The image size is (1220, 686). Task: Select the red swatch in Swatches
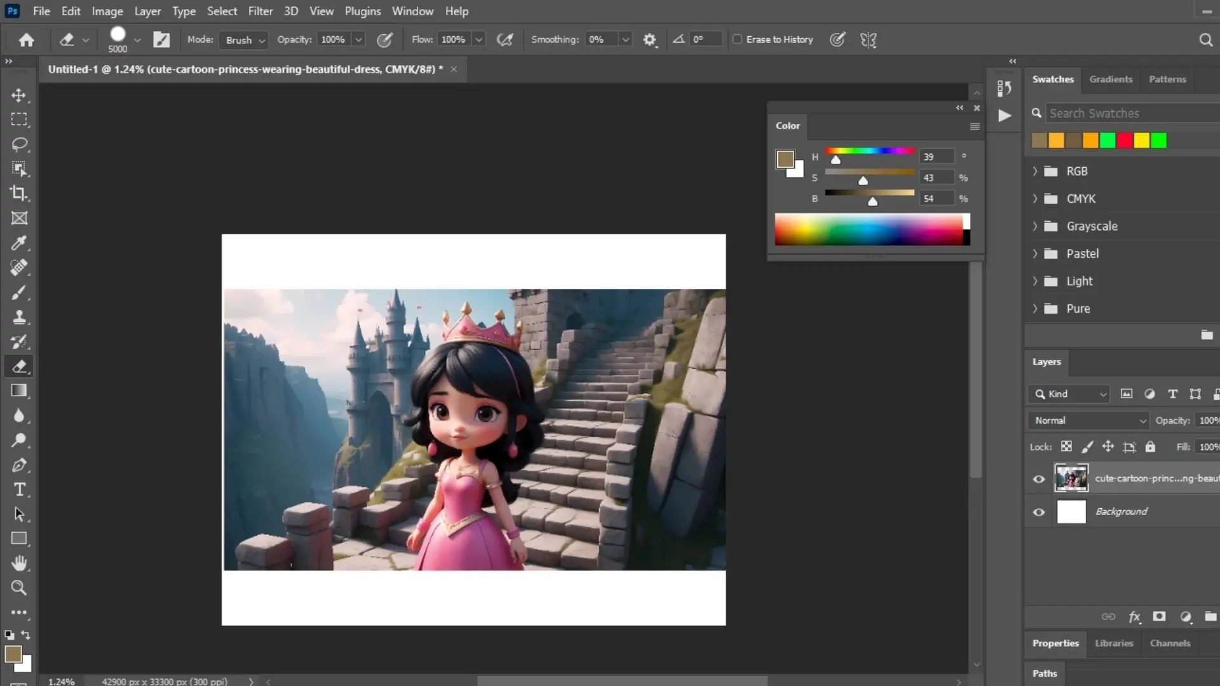point(1125,140)
